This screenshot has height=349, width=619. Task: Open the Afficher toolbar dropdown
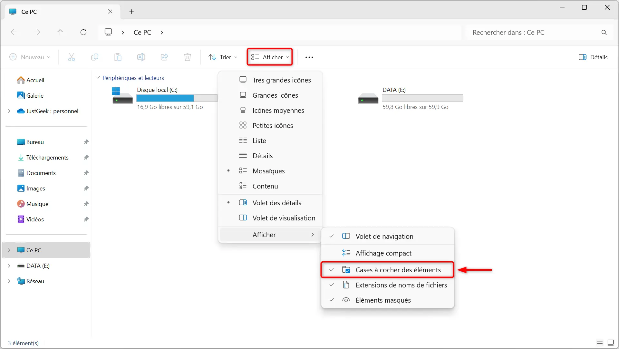(x=270, y=57)
